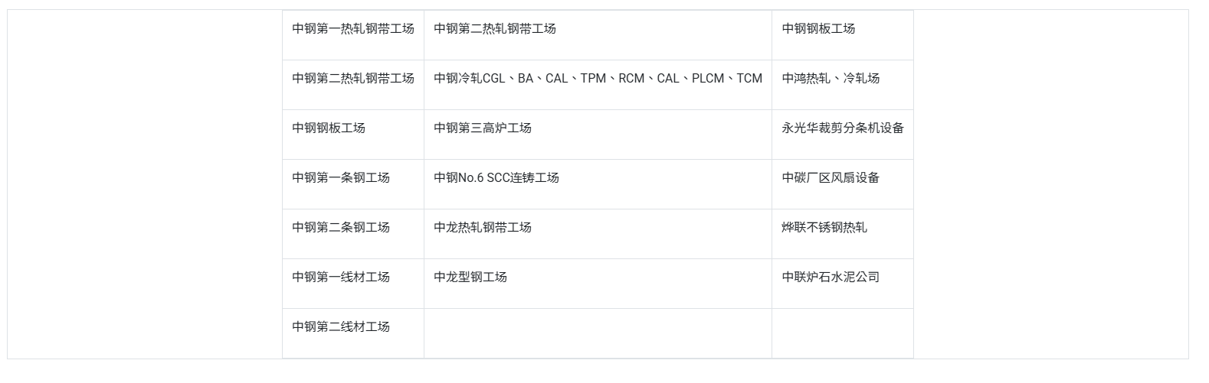
Task: Select 中钢钢板工场 in the right column
Action: [x=843, y=35]
